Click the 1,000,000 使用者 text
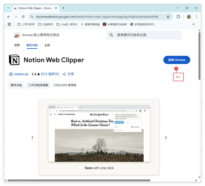This screenshot has width=205, height=186. click(65, 85)
